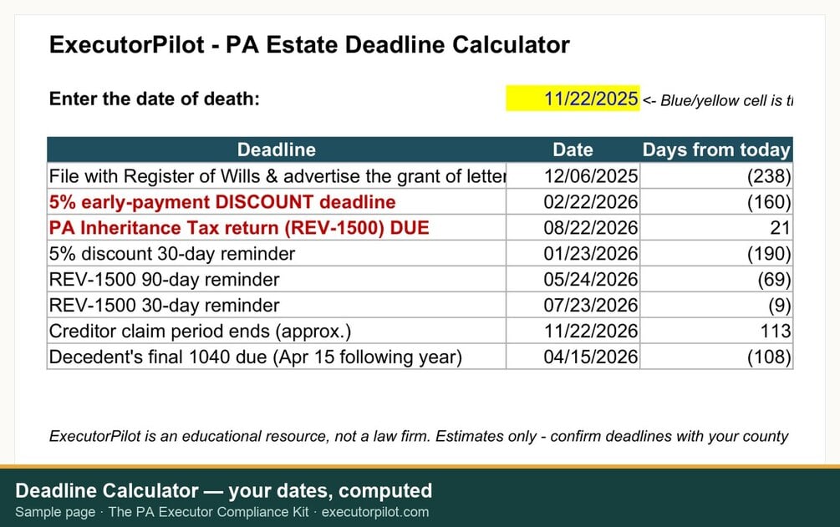This screenshot has height=527, width=840.
Task: Select the Creditor claim period ends cell
Action: click(x=277, y=331)
